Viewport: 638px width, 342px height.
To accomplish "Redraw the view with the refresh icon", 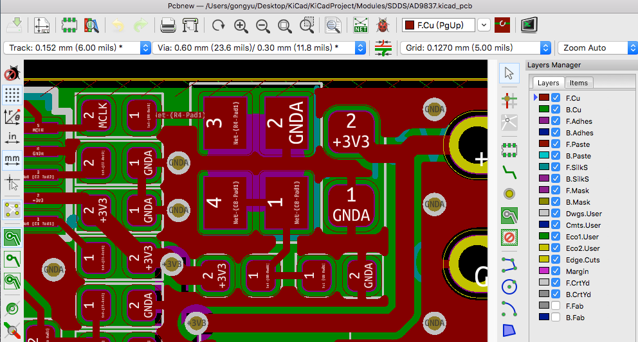I will coord(218,25).
